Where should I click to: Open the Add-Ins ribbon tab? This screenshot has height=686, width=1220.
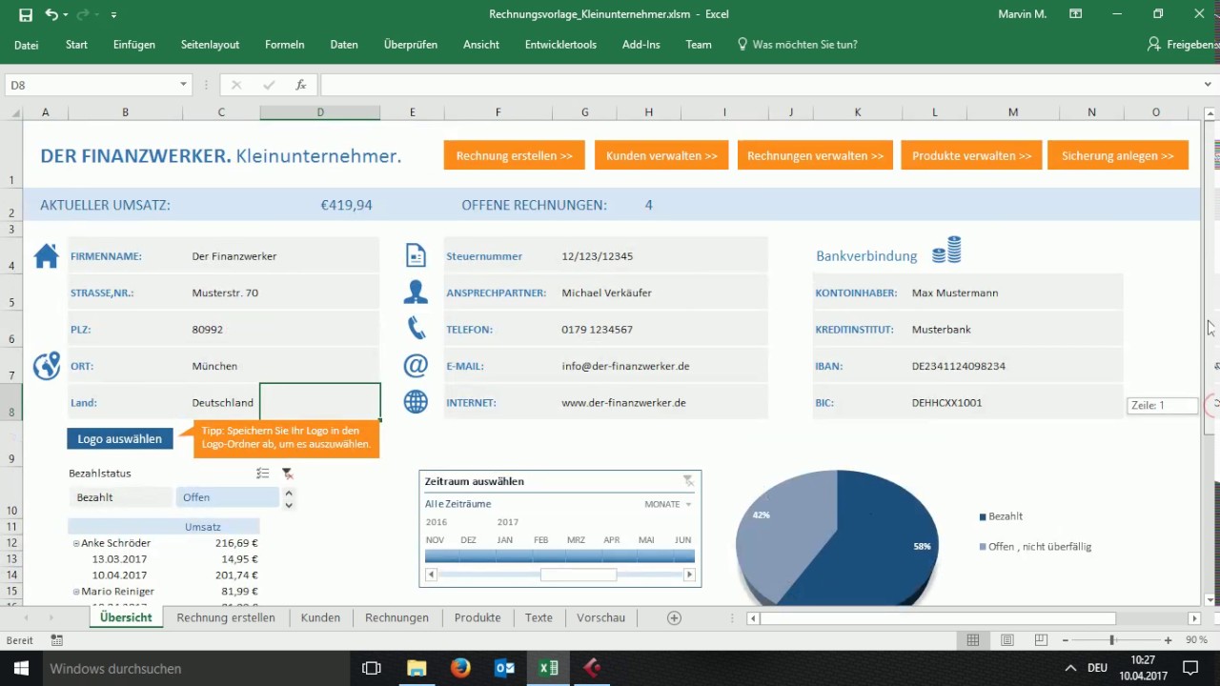(640, 45)
